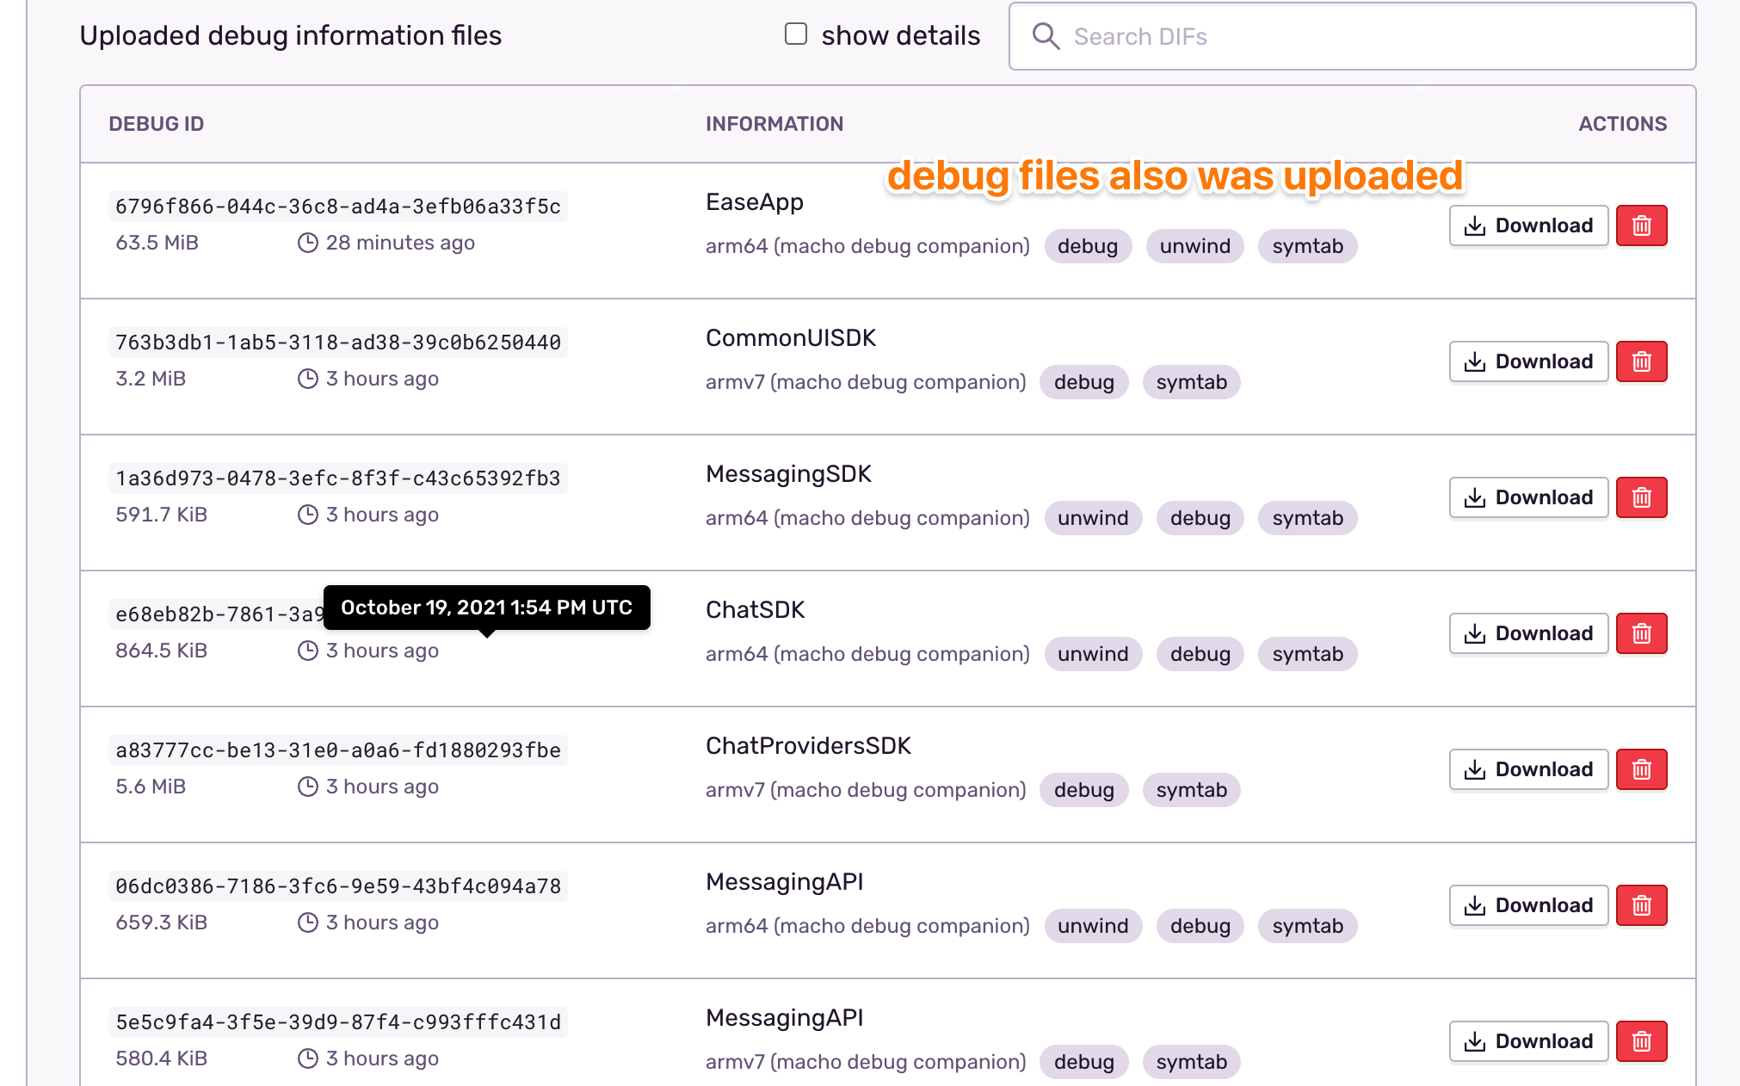Delete the ChatProvidersSDK debug file
Screen dimensions: 1740x1086
coord(1641,768)
